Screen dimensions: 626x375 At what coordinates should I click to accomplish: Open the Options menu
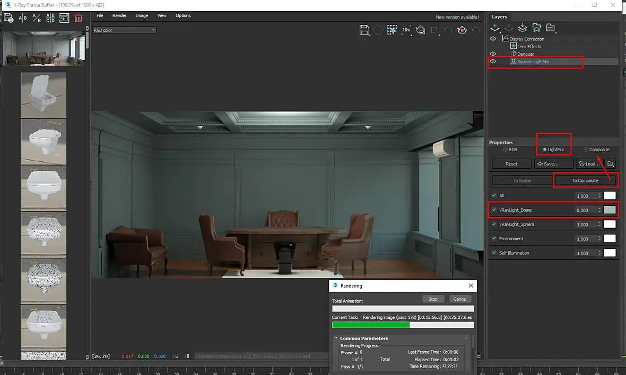tap(183, 16)
